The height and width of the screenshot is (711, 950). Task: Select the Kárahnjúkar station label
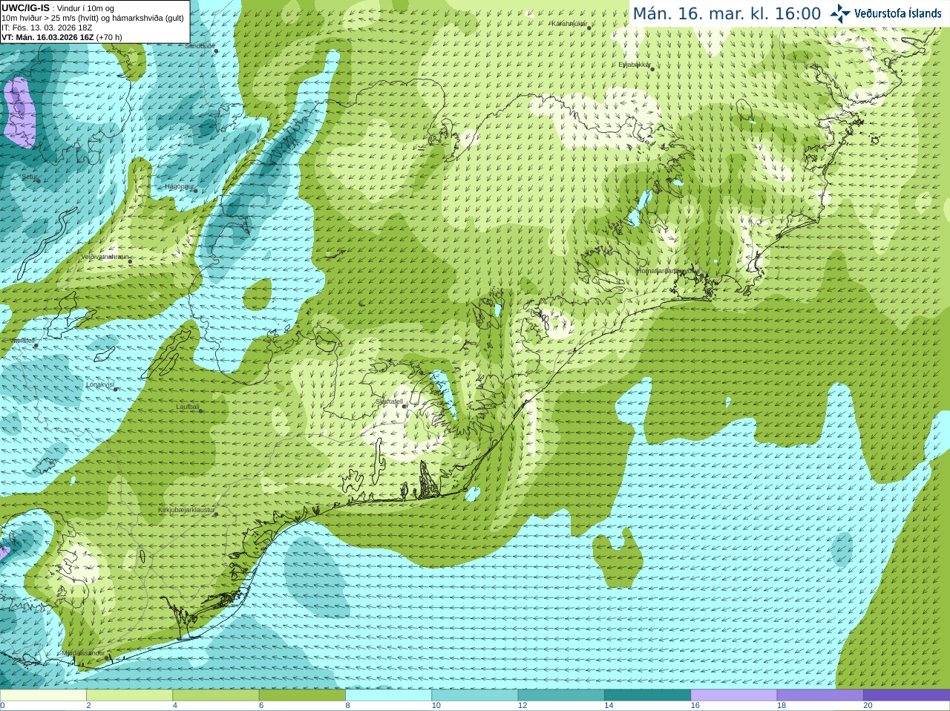pyautogui.click(x=569, y=24)
